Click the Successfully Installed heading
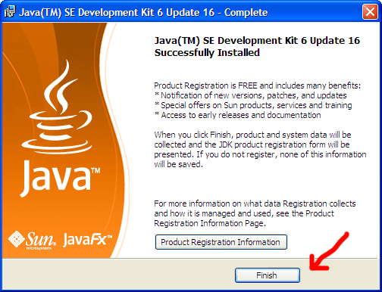Image resolution: width=382 pixels, height=292 pixels. click(x=207, y=53)
